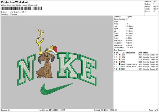Click the Emerald Black description
The image size is (159, 112).
(x=131, y=64)
